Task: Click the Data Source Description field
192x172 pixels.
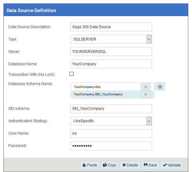Action: (111, 27)
